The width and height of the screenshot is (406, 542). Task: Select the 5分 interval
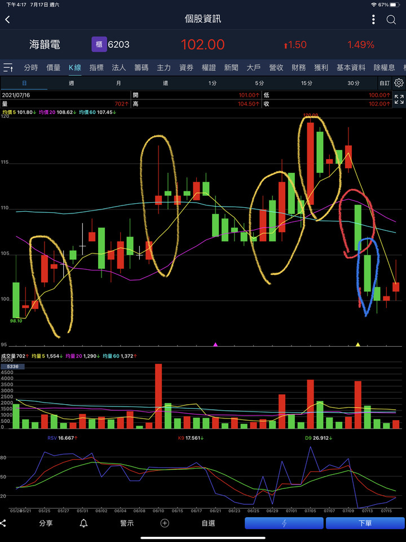click(x=259, y=83)
